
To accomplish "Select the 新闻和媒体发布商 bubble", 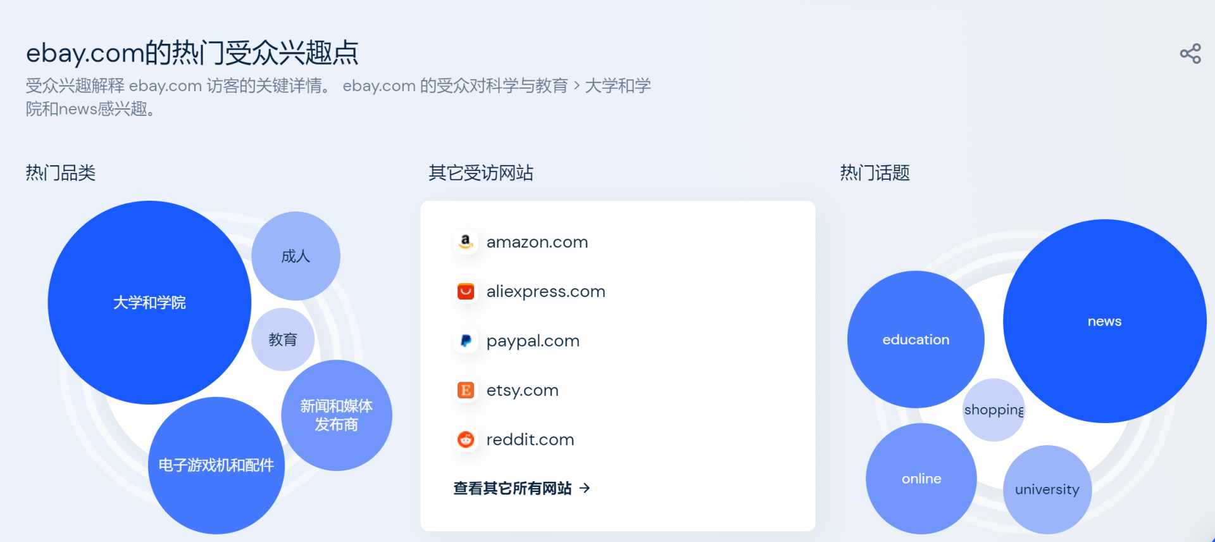I will point(337,415).
